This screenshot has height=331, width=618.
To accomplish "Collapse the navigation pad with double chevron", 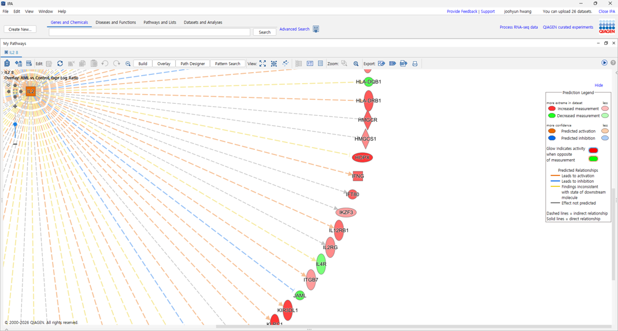I will pos(8,85).
